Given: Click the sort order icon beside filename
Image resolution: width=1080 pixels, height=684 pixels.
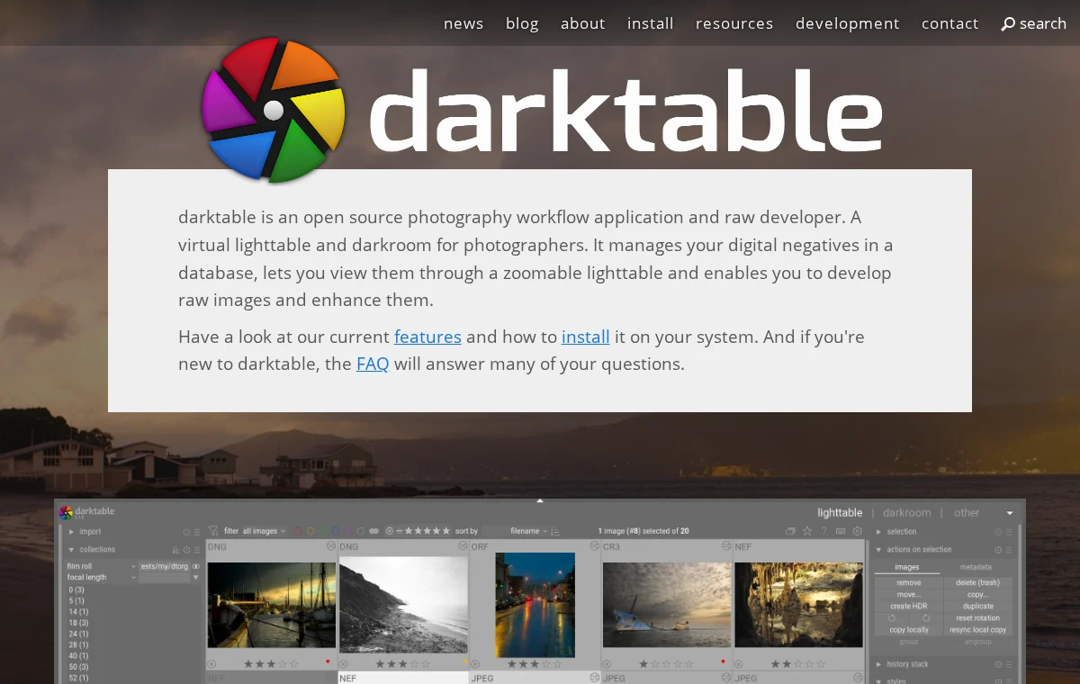Looking at the screenshot, I should (555, 531).
